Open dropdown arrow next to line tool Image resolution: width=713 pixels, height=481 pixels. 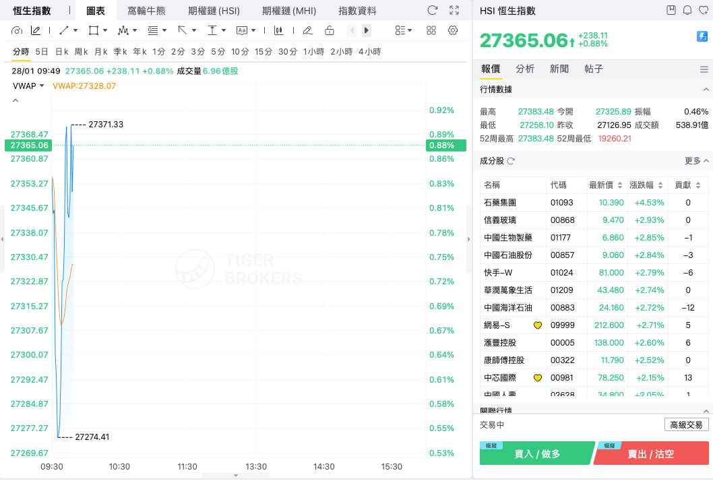[75, 30]
